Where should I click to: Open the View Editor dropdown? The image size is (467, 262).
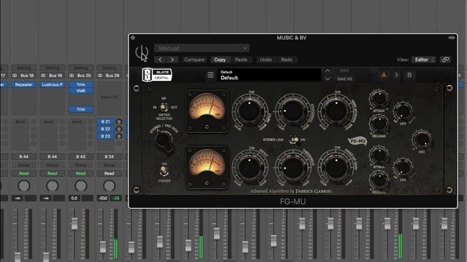[423, 60]
